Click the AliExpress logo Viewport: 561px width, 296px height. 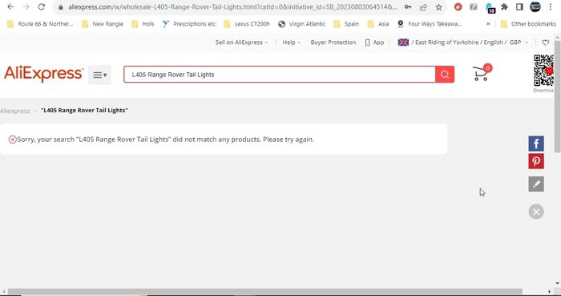[43, 74]
